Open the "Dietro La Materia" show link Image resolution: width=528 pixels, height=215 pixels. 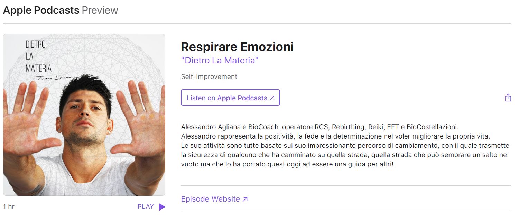tap(220, 60)
